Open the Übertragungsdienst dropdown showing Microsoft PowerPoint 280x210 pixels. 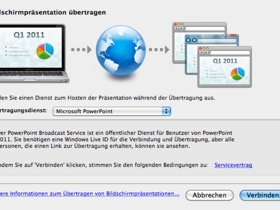pos(112,111)
